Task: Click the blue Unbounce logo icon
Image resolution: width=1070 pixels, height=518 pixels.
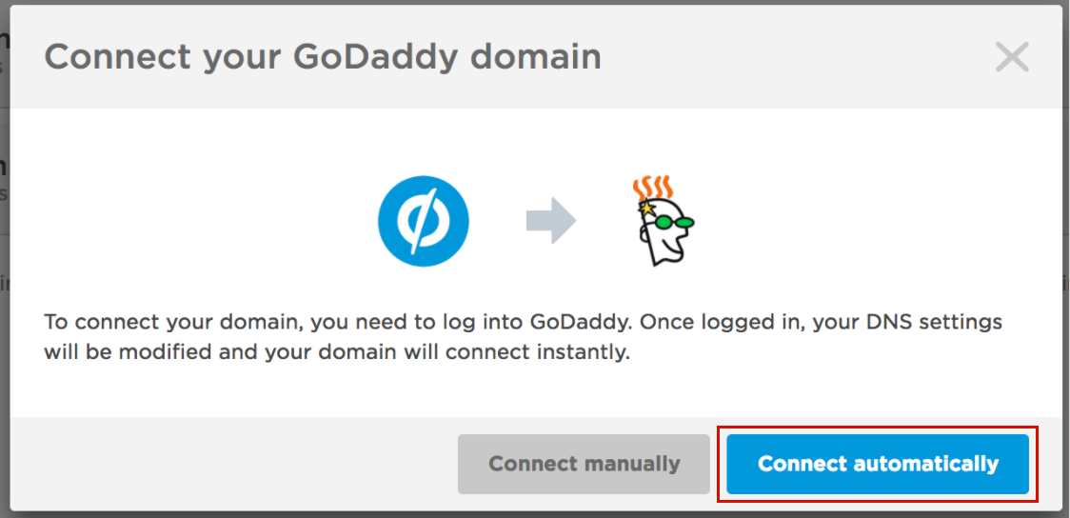Action: tap(424, 221)
